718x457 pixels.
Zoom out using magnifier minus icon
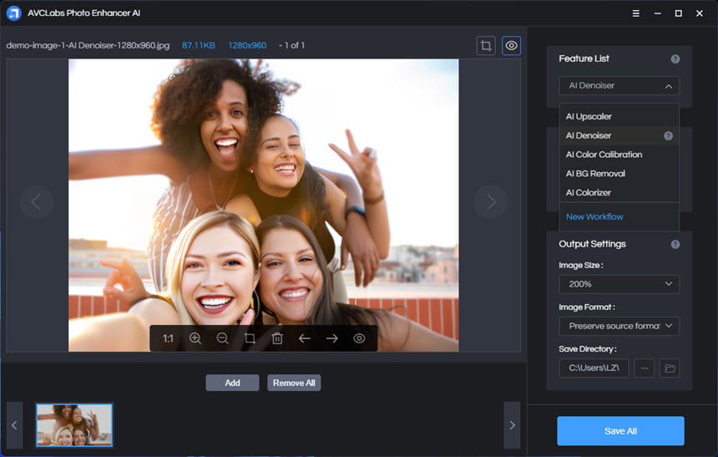click(223, 338)
